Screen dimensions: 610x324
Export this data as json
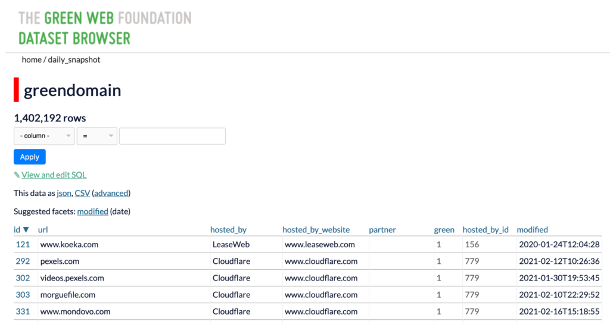pos(64,194)
